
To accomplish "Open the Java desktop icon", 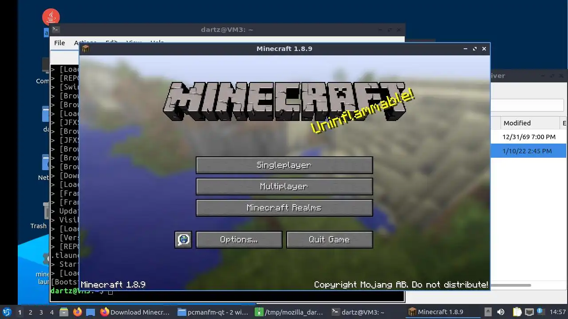I will pyautogui.click(x=51, y=17).
